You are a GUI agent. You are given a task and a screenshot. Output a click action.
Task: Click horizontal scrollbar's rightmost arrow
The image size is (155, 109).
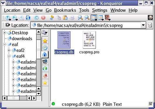[x=34, y=98]
